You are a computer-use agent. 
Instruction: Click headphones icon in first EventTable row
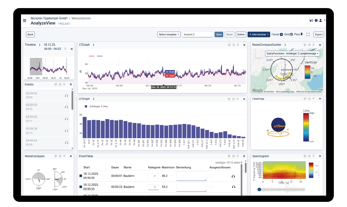(233, 176)
